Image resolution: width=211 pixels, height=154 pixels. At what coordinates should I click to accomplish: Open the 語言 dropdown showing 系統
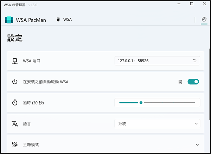click(x=157, y=124)
